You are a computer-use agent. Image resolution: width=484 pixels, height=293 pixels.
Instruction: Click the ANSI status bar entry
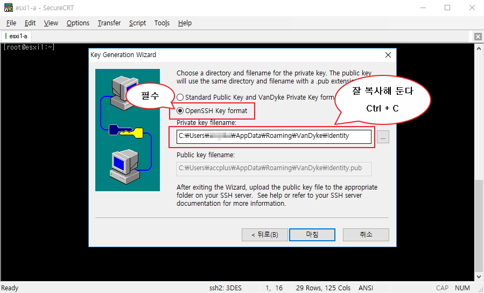(x=366, y=288)
